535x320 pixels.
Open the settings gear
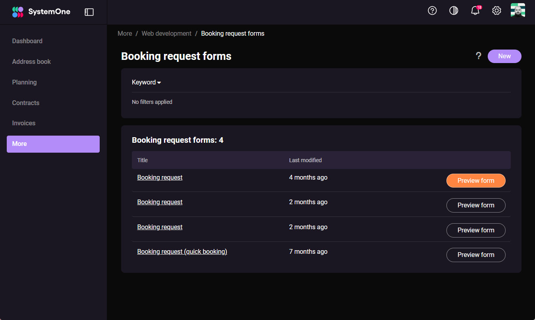(496, 11)
